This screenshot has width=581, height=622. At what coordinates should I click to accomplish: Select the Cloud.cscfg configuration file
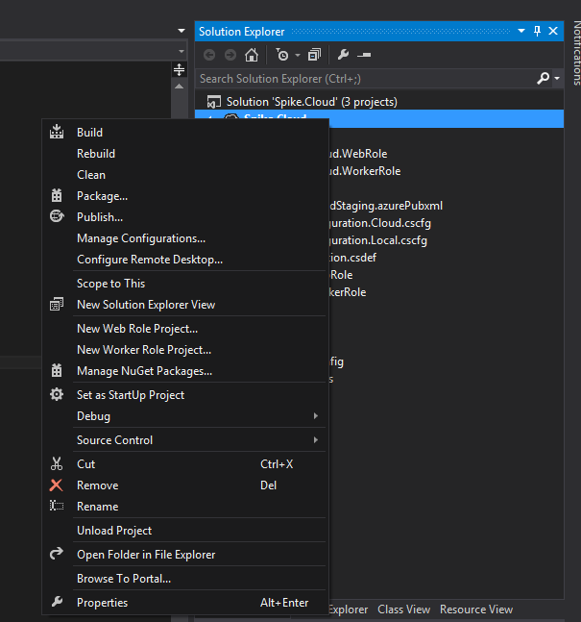click(x=380, y=223)
